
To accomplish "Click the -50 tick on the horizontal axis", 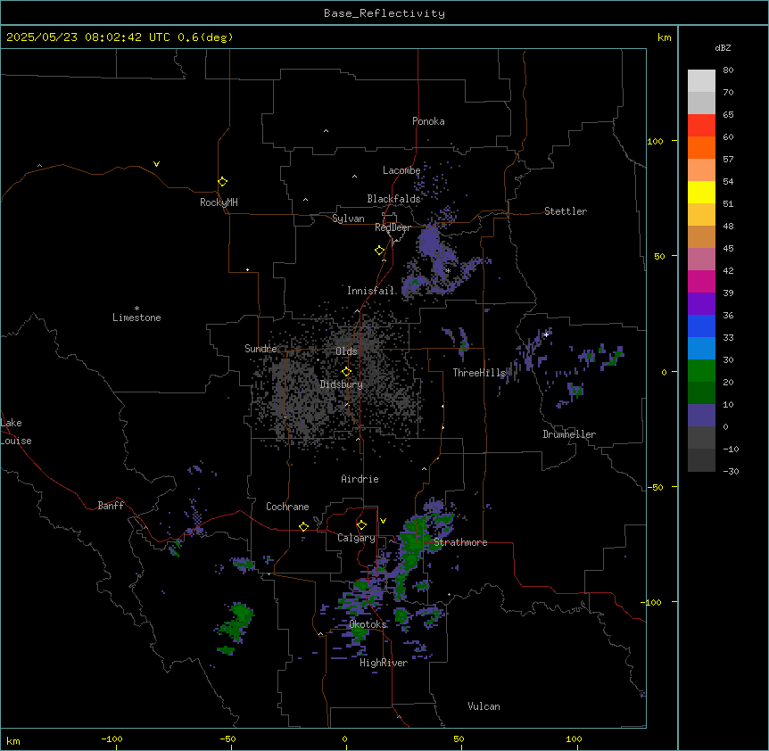I will (x=228, y=739).
